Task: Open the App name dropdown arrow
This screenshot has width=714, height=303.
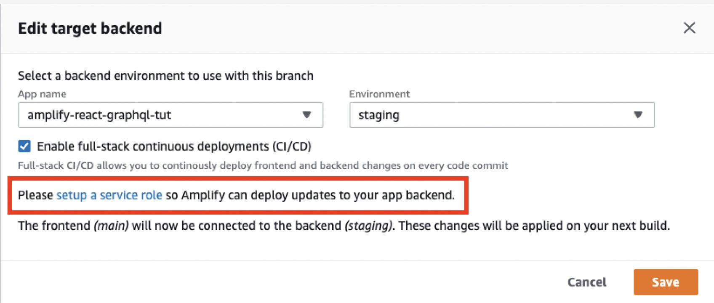Action: pyautogui.click(x=306, y=115)
